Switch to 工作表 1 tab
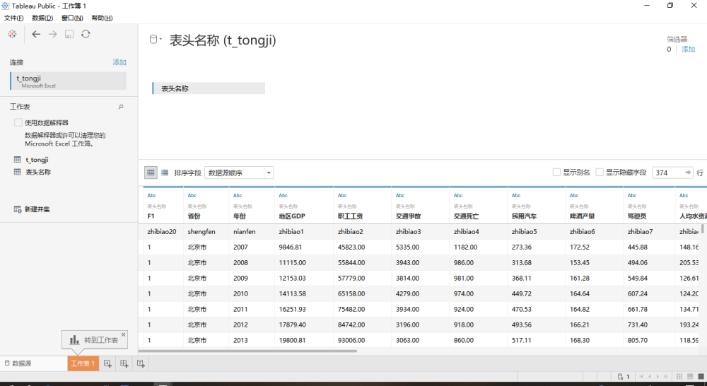 [83, 363]
